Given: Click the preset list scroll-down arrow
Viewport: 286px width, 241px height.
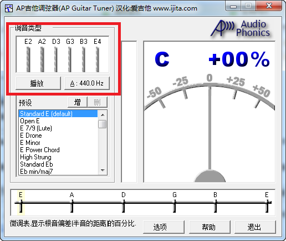Looking at the screenshot, I should tap(103, 170).
